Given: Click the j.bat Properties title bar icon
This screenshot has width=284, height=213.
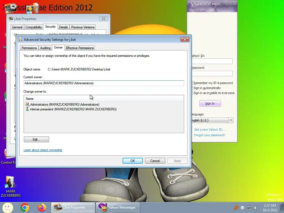Looking at the screenshot, I should (x=11, y=19).
